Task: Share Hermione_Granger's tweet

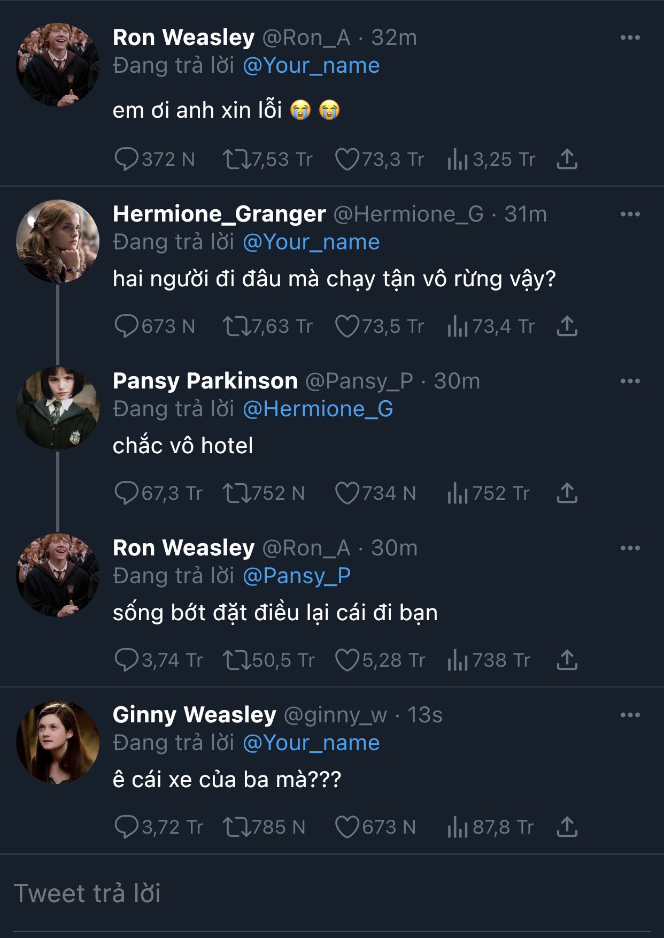Action: (x=567, y=326)
